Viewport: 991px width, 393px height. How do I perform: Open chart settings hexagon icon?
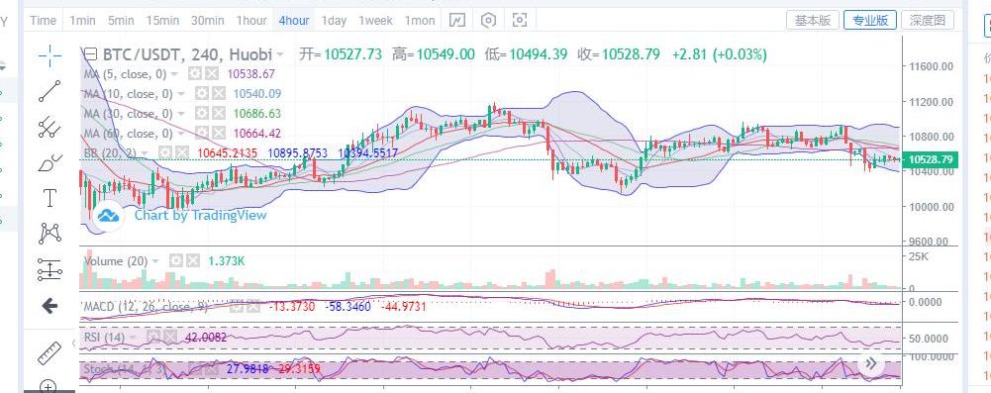488,20
